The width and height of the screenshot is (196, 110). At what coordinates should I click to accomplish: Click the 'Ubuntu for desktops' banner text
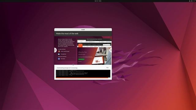coord(82,53)
